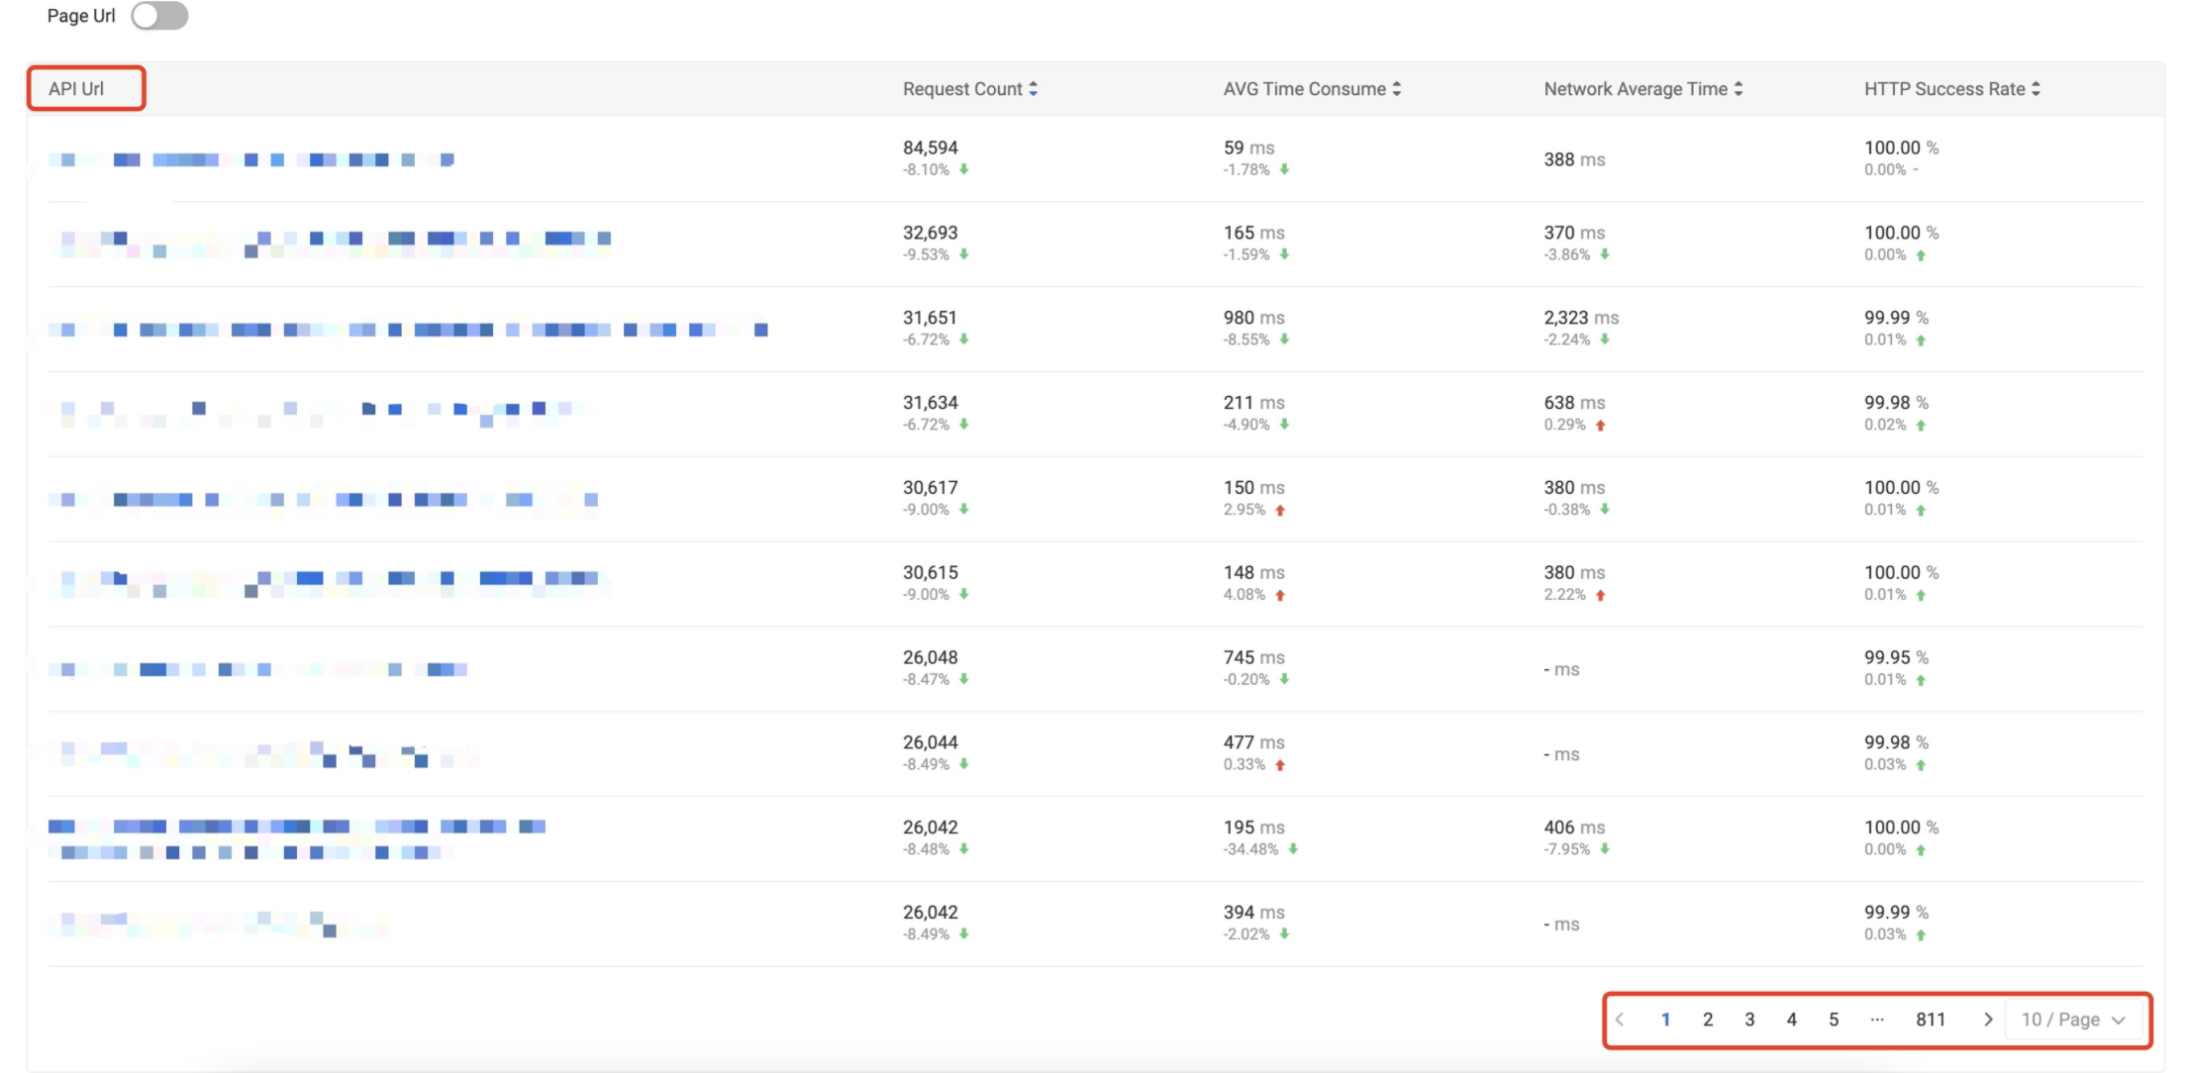The image size is (2186, 1073).
Task: Click the API Url column header
Action: (x=76, y=89)
